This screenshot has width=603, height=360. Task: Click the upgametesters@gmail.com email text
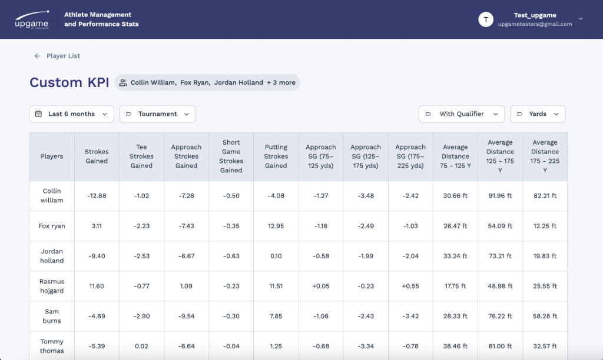click(x=535, y=24)
